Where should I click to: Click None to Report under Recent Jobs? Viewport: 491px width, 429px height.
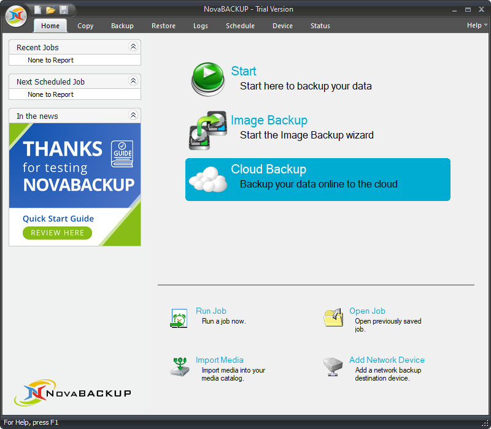pos(50,60)
